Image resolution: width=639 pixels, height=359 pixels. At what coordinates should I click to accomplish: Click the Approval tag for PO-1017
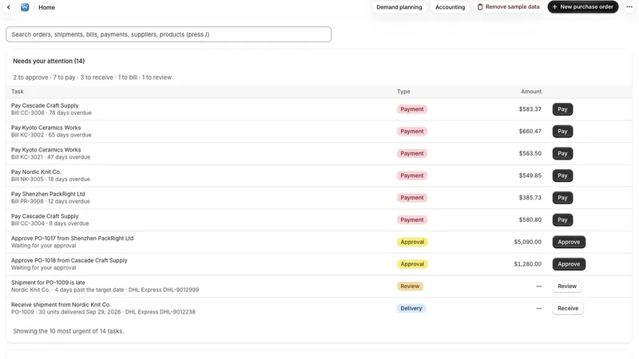click(x=412, y=242)
